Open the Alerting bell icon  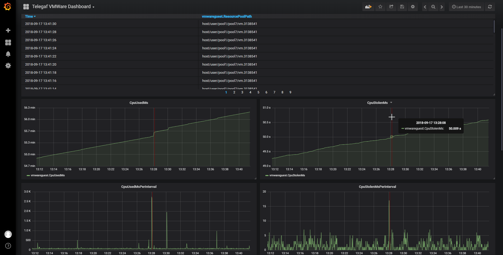(x=8, y=54)
